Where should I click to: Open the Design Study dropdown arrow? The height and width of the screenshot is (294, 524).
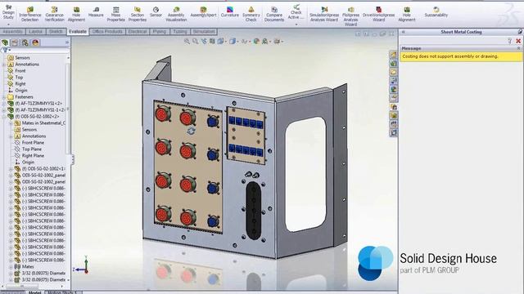pyautogui.click(x=8, y=24)
